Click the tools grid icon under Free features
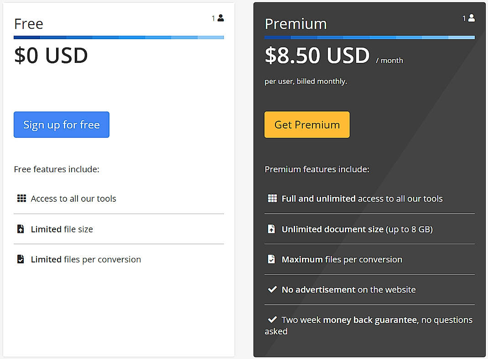The image size is (488, 359). tap(21, 198)
